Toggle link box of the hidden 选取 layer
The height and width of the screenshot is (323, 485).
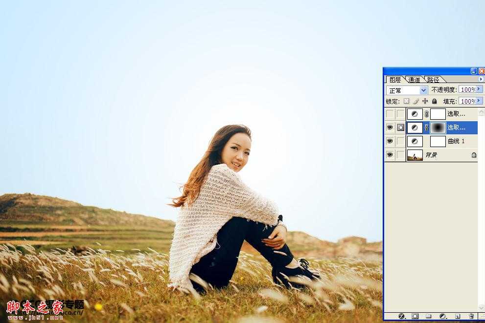pyautogui.click(x=400, y=114)
